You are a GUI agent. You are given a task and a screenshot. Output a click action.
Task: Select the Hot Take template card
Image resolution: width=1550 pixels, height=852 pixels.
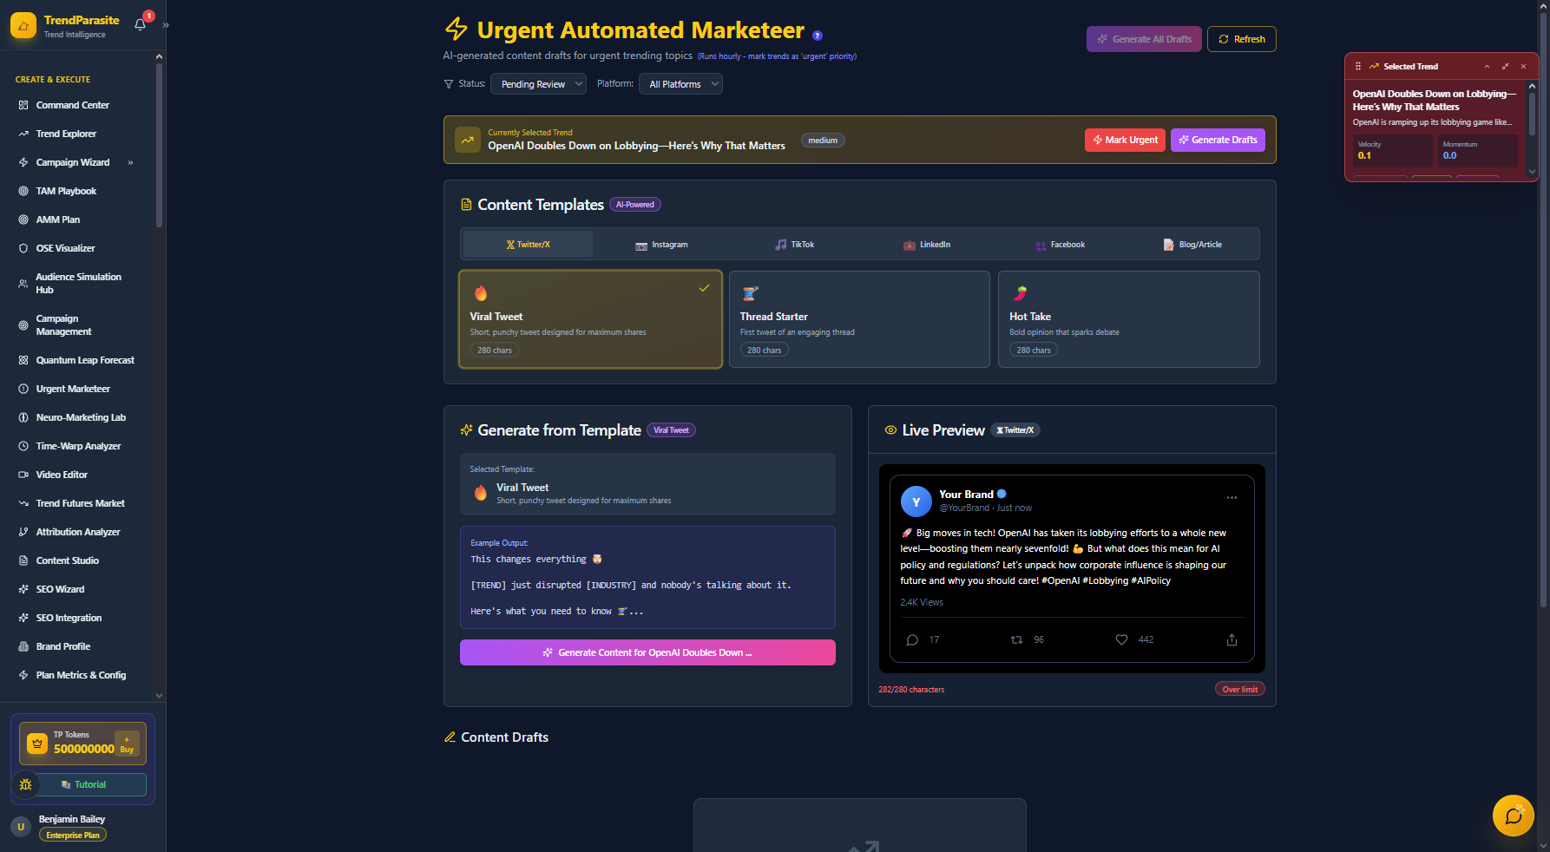point(1129,319)
